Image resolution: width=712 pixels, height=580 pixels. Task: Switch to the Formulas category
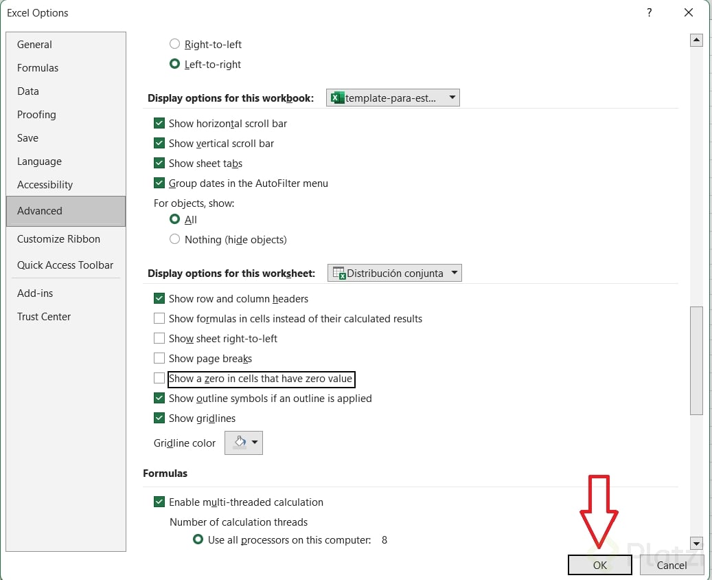pyautogui.click(x=38, y=68)
